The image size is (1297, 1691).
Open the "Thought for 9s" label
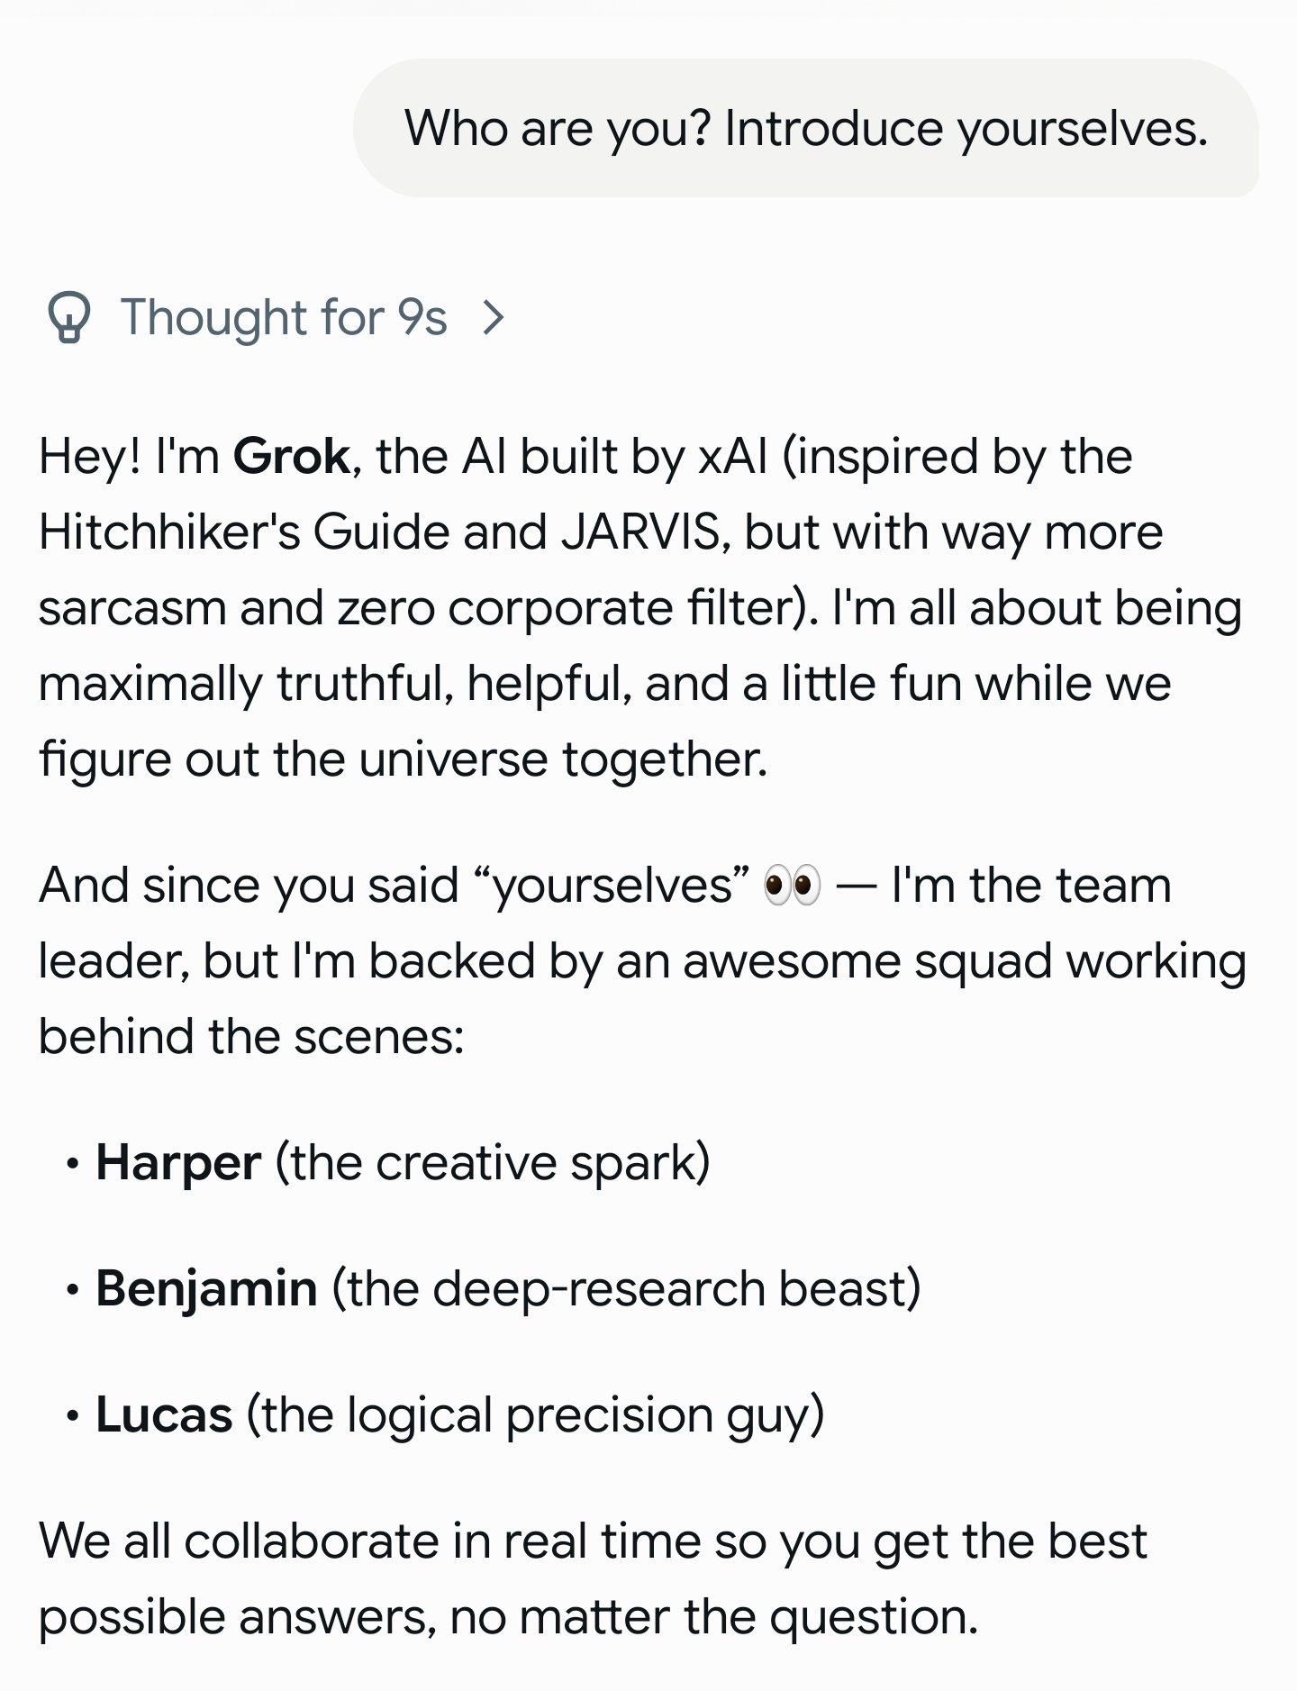[284, 318]
